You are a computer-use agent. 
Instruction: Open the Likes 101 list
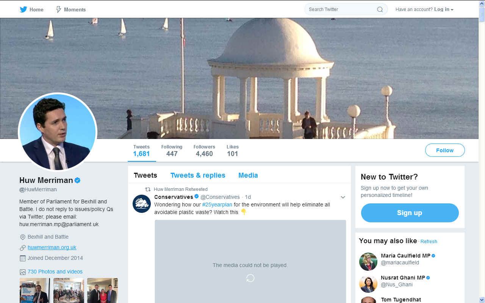(x=233, y=150)
